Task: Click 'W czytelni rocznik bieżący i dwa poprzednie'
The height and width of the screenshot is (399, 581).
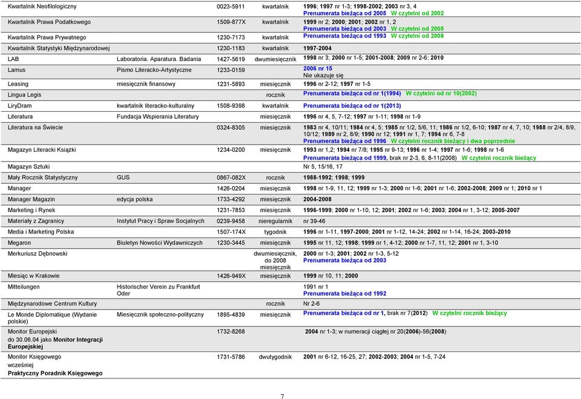Action: [453, 141]
